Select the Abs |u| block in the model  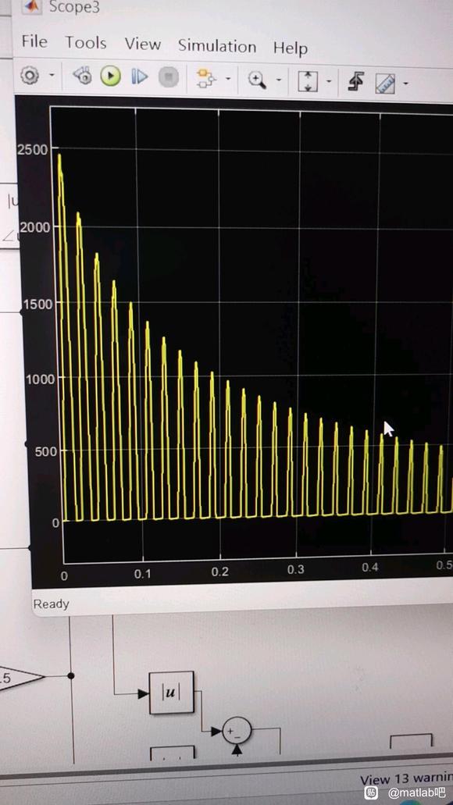click(x=172, y=693)
